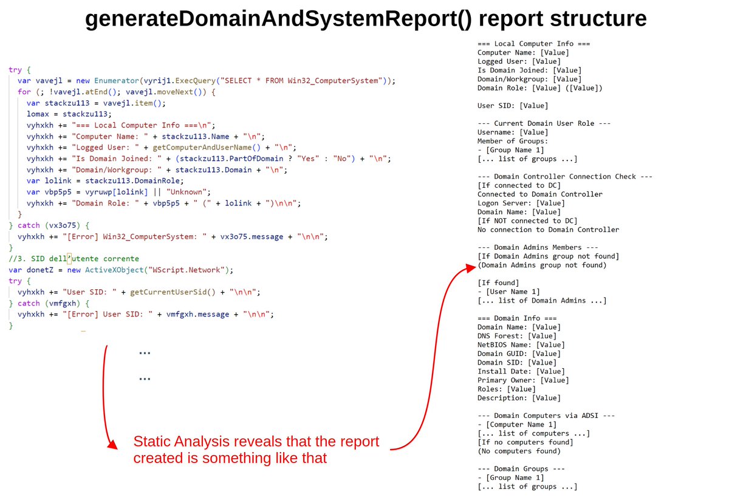Click heading "--- Domain Groups ---"
The height and width of the screenshot is (500, 729).
[x=521, y=468]
